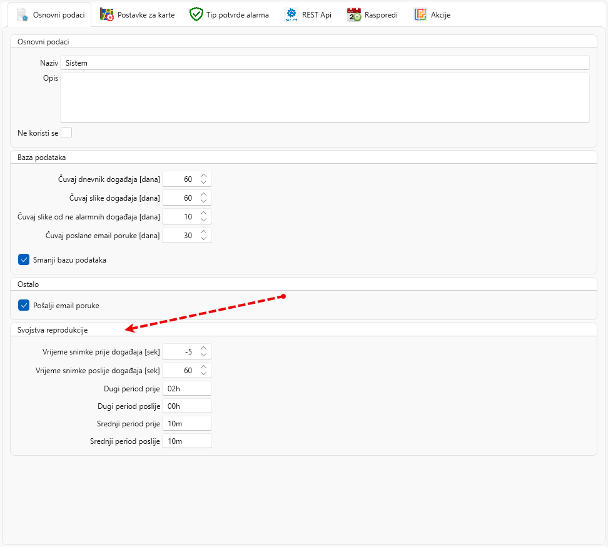Screen dimensions: 608x547
Task: Disable Pošalji email poruke checkbox
Action: (24, 306)
